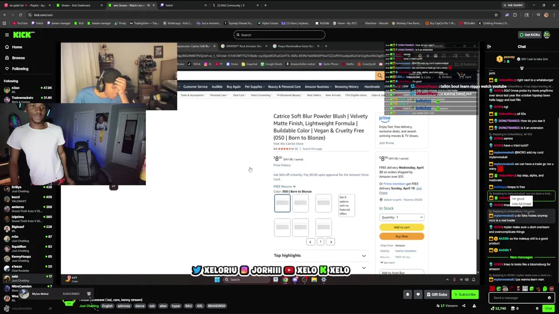Click the 12,740 channel points balance
Image resolution: width=559 pixels, height=314 pixels.
(499, 308)
